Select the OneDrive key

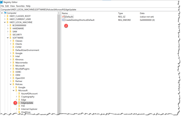26,112
